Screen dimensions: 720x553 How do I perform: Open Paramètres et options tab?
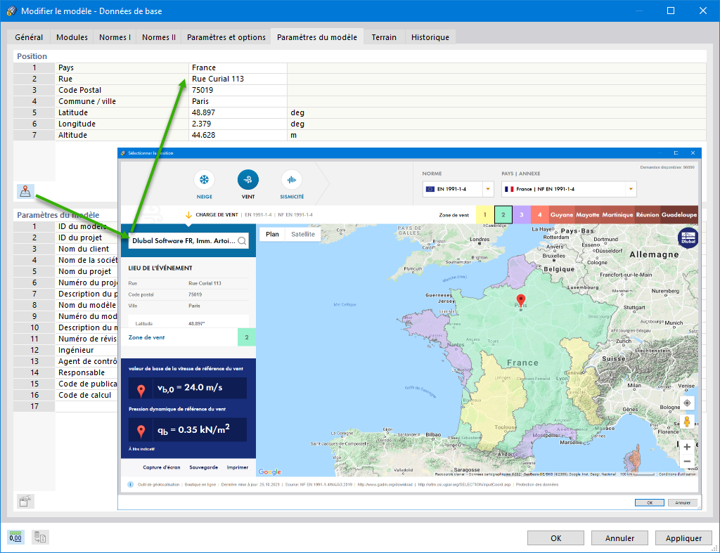pos(226,37)
